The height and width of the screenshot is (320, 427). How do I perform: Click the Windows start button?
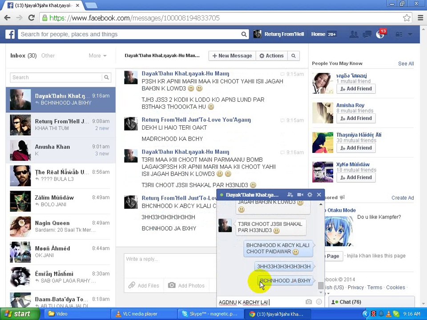click(20, 314)
